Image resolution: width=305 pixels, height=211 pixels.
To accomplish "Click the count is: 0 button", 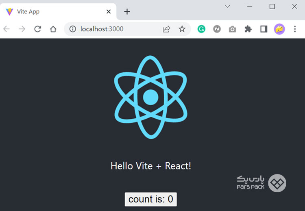I will point(151,199).
